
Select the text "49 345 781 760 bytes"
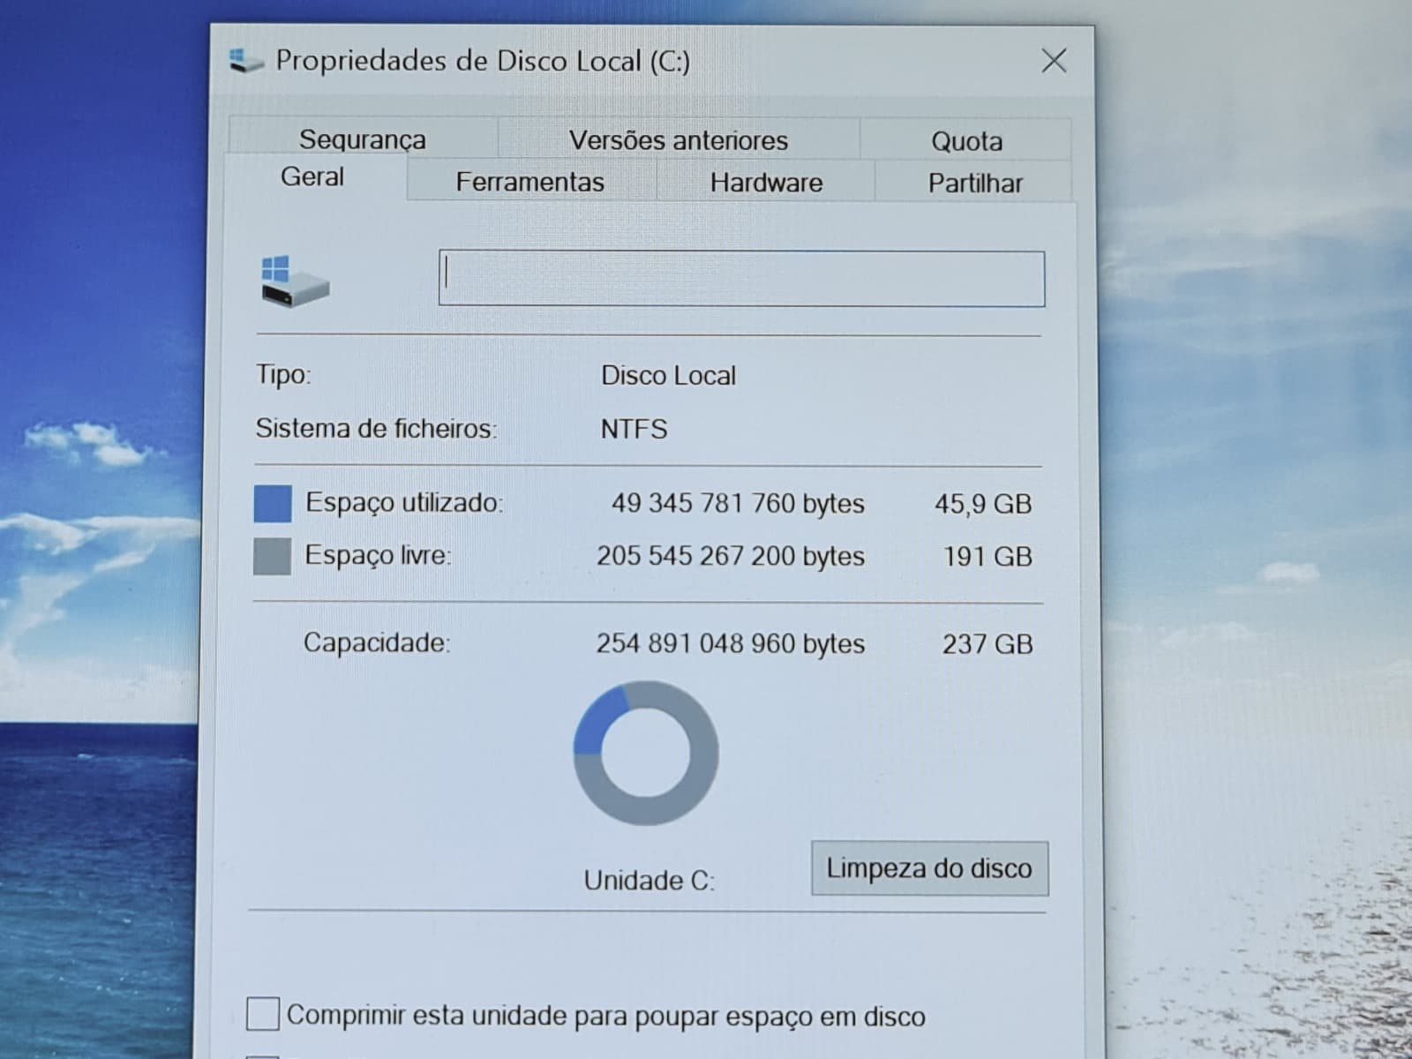pos(738,503)
